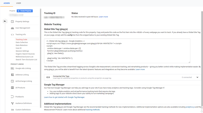Open Referral Exclusion List
This screenshot has width=203, height=113.
tap(24, 57)
